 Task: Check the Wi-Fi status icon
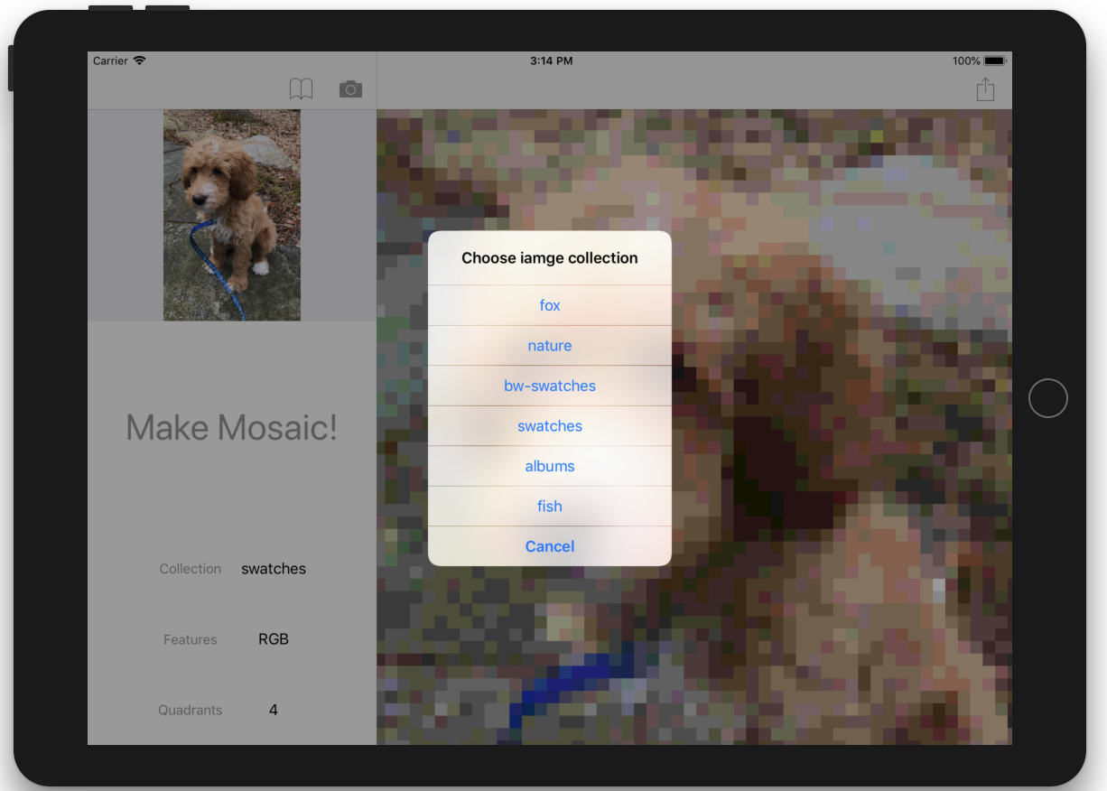139,60
